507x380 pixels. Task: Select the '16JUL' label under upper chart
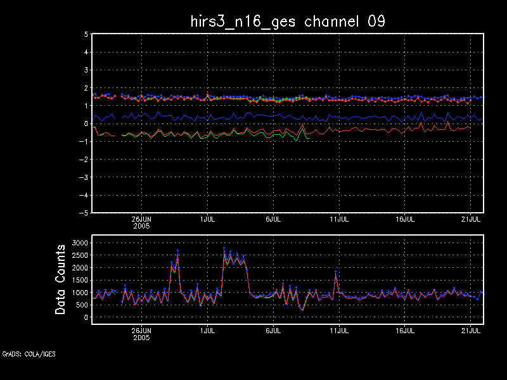click(406, 219)
